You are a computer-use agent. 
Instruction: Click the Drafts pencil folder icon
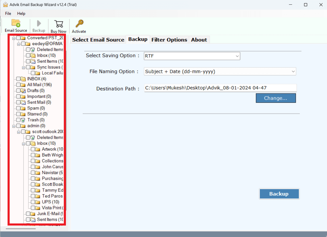(23, 91)
